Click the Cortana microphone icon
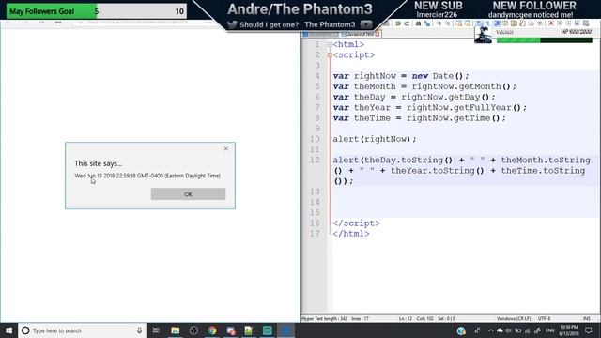This screenshot has width=601, height=338. click(139, 330)
